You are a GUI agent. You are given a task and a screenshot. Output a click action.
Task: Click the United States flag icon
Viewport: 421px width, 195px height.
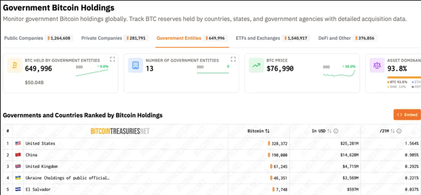18,143
